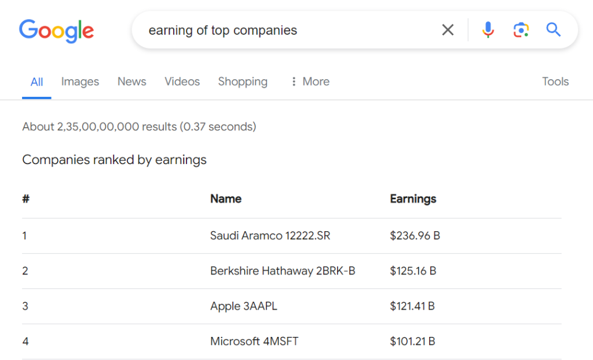Screen dimensions: 593x360
Task: Click the Google logo
Action: pos(56,30)
